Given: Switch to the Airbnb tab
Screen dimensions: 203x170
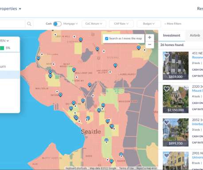Looking at the screenshot, I should (x=195, y=35).
